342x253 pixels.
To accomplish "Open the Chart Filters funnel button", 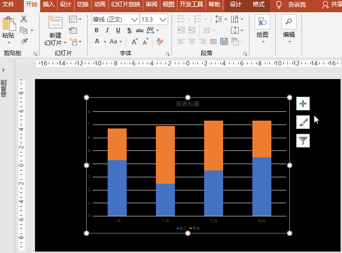I will pos(303,141).
